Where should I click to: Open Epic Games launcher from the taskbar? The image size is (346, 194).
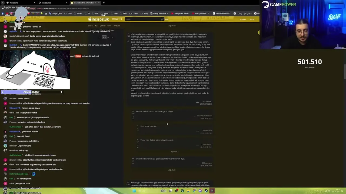coord(212,191)
